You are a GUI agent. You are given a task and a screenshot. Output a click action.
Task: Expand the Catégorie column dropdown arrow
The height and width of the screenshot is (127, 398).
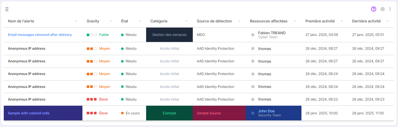click(x=186, y=21)
